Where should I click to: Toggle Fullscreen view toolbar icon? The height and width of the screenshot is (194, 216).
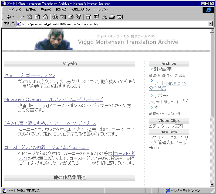click(89, 17)
